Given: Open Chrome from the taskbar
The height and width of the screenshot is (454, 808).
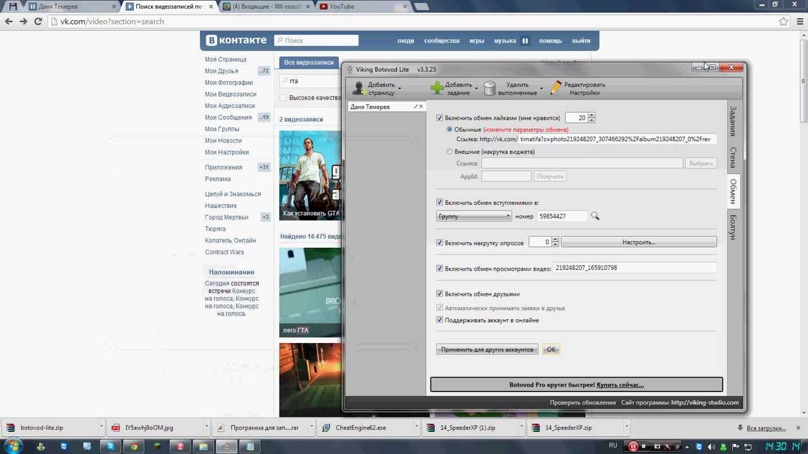Looking at the screenshot, I should 134,446.
